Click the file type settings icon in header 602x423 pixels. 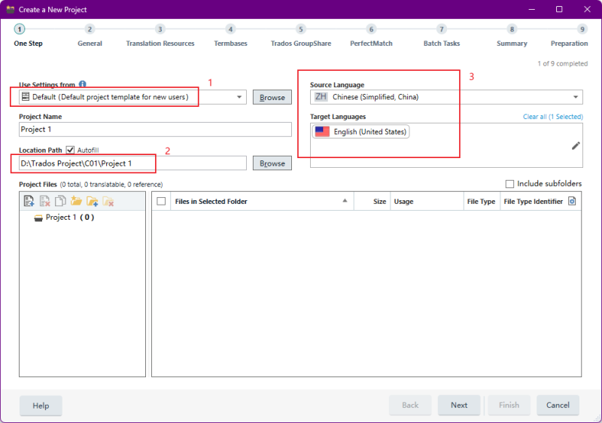pos(572,201)
